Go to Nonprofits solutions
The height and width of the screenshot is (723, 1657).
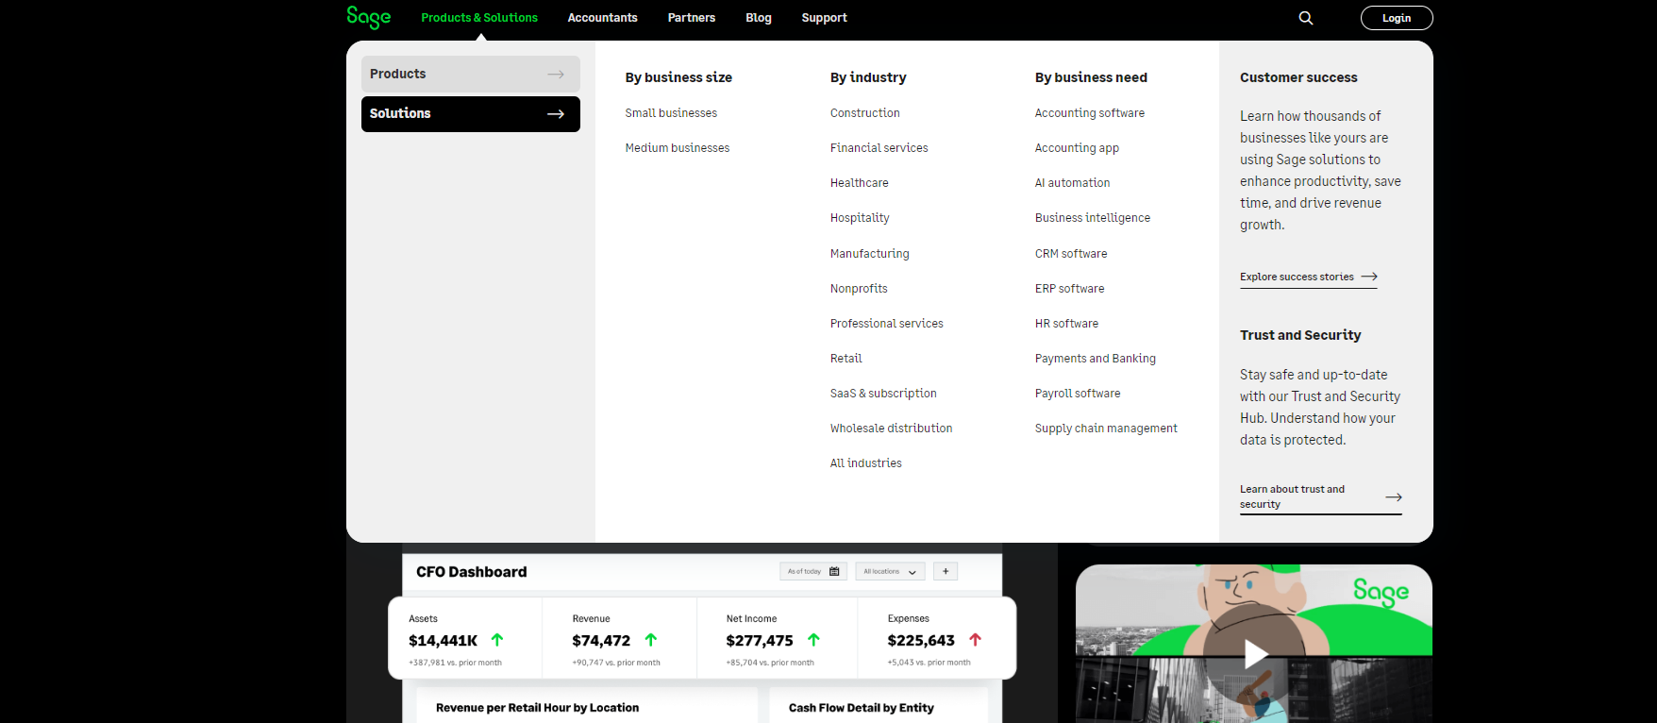859,289
